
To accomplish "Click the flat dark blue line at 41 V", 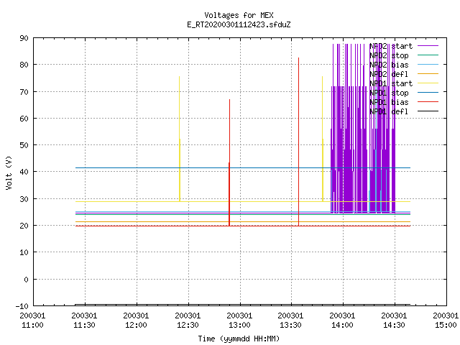I will 243,167.
